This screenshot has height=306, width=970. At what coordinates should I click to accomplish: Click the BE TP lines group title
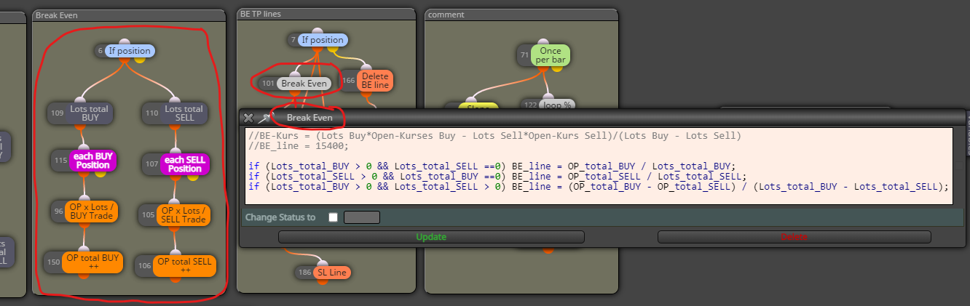(326, 14)
